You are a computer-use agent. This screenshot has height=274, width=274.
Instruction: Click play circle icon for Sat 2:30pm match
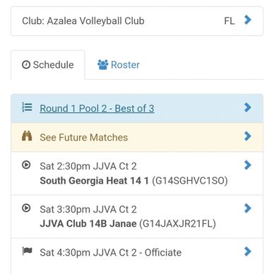coord(26,165)
